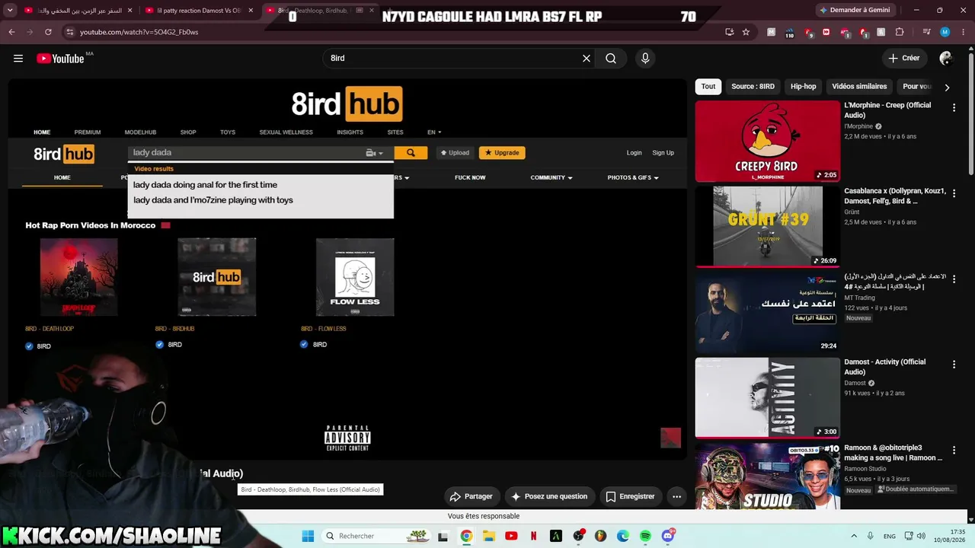The image size is (975, 548).
Task: Select the Hip-hop chip
Action: coord(803,87)
